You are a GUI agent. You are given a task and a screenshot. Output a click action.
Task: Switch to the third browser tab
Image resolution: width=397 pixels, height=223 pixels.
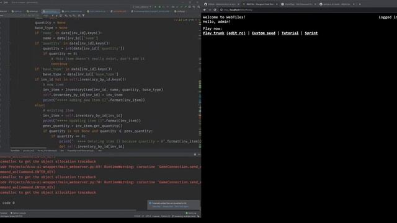pos(298,4)
